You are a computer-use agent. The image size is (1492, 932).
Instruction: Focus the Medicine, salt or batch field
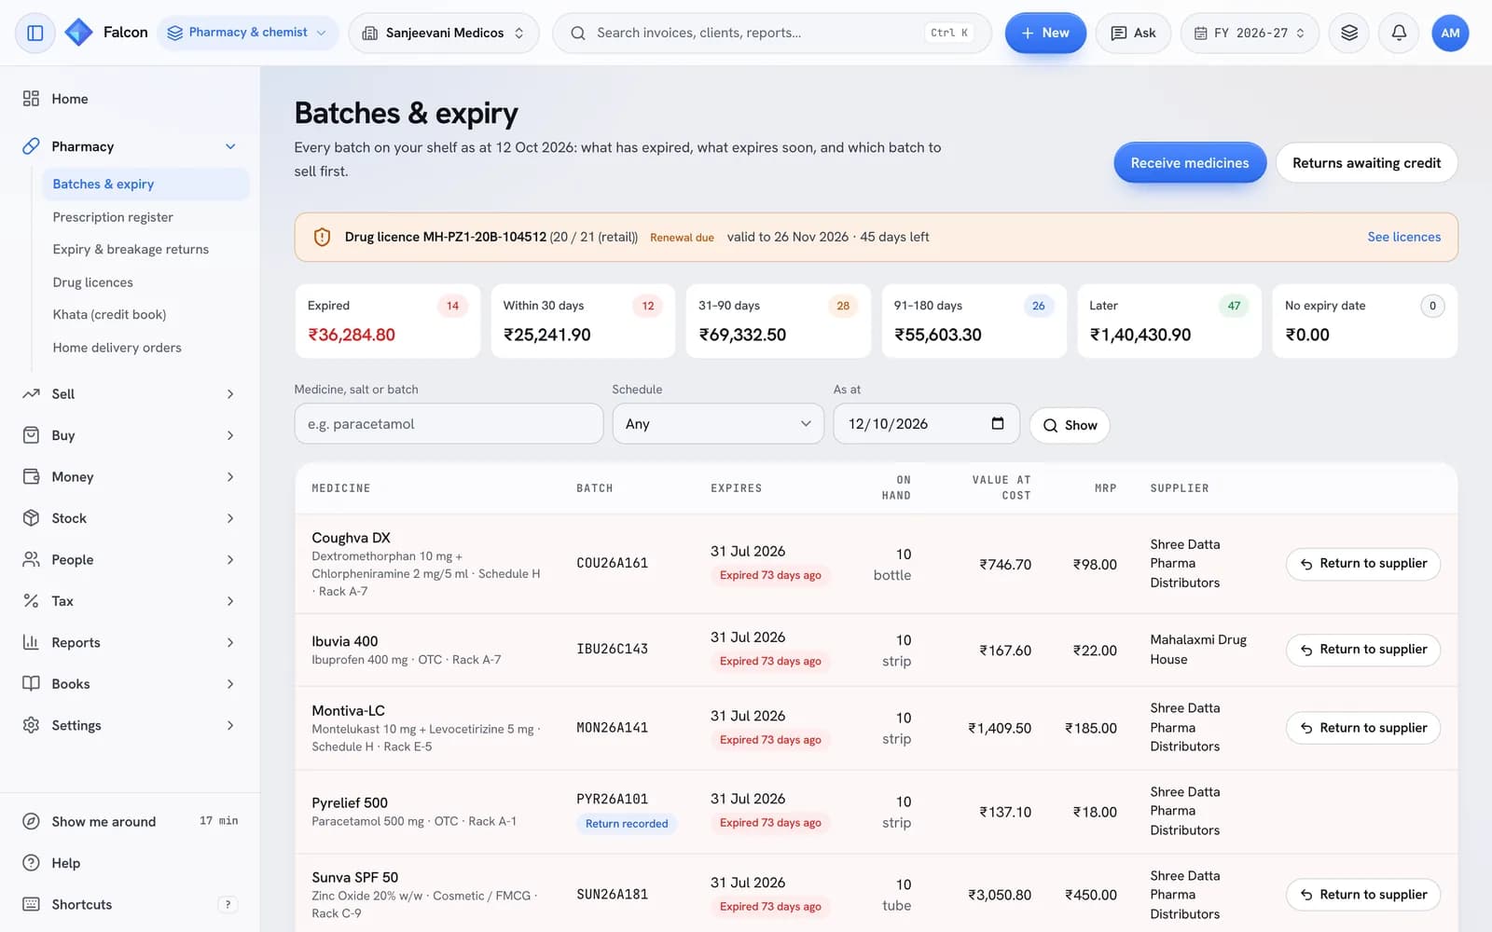(449, 423)
